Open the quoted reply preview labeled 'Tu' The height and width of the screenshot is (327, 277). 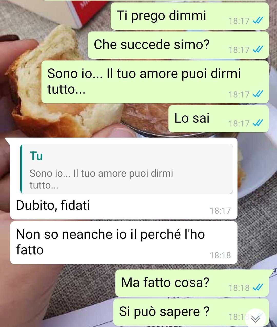tap(126, 169)
